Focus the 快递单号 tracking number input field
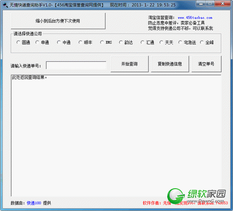The image size is (233, 211). [x=76, y=65]
